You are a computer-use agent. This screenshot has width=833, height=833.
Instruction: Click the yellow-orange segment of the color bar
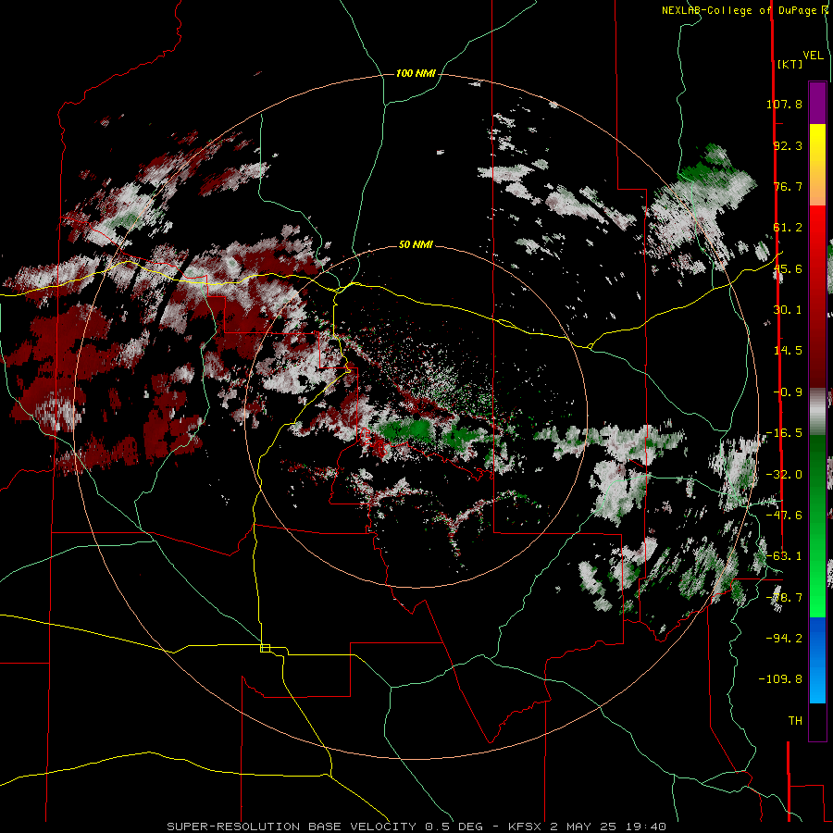pos(817,165)
